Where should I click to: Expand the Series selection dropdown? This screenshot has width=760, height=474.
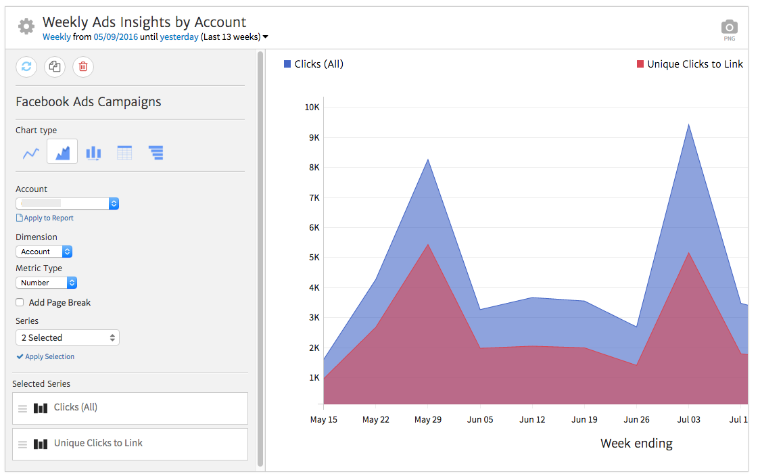point(67,337)
